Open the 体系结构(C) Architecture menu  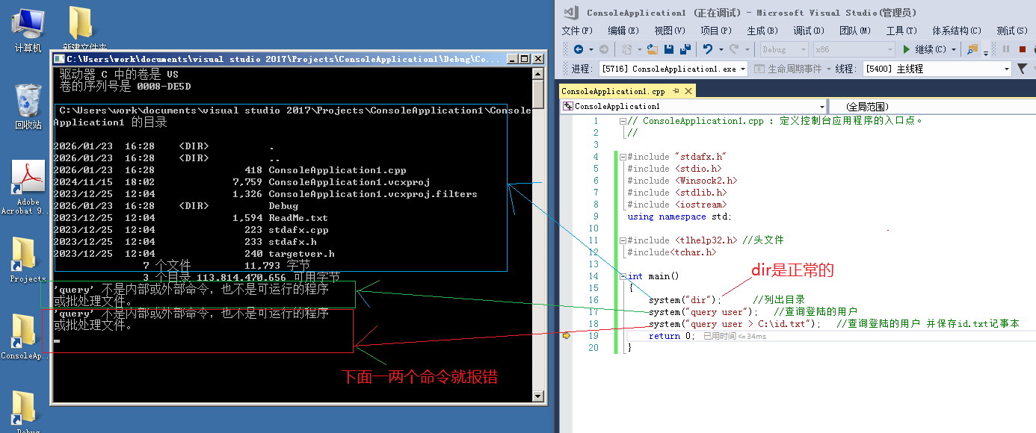[956, 31]
